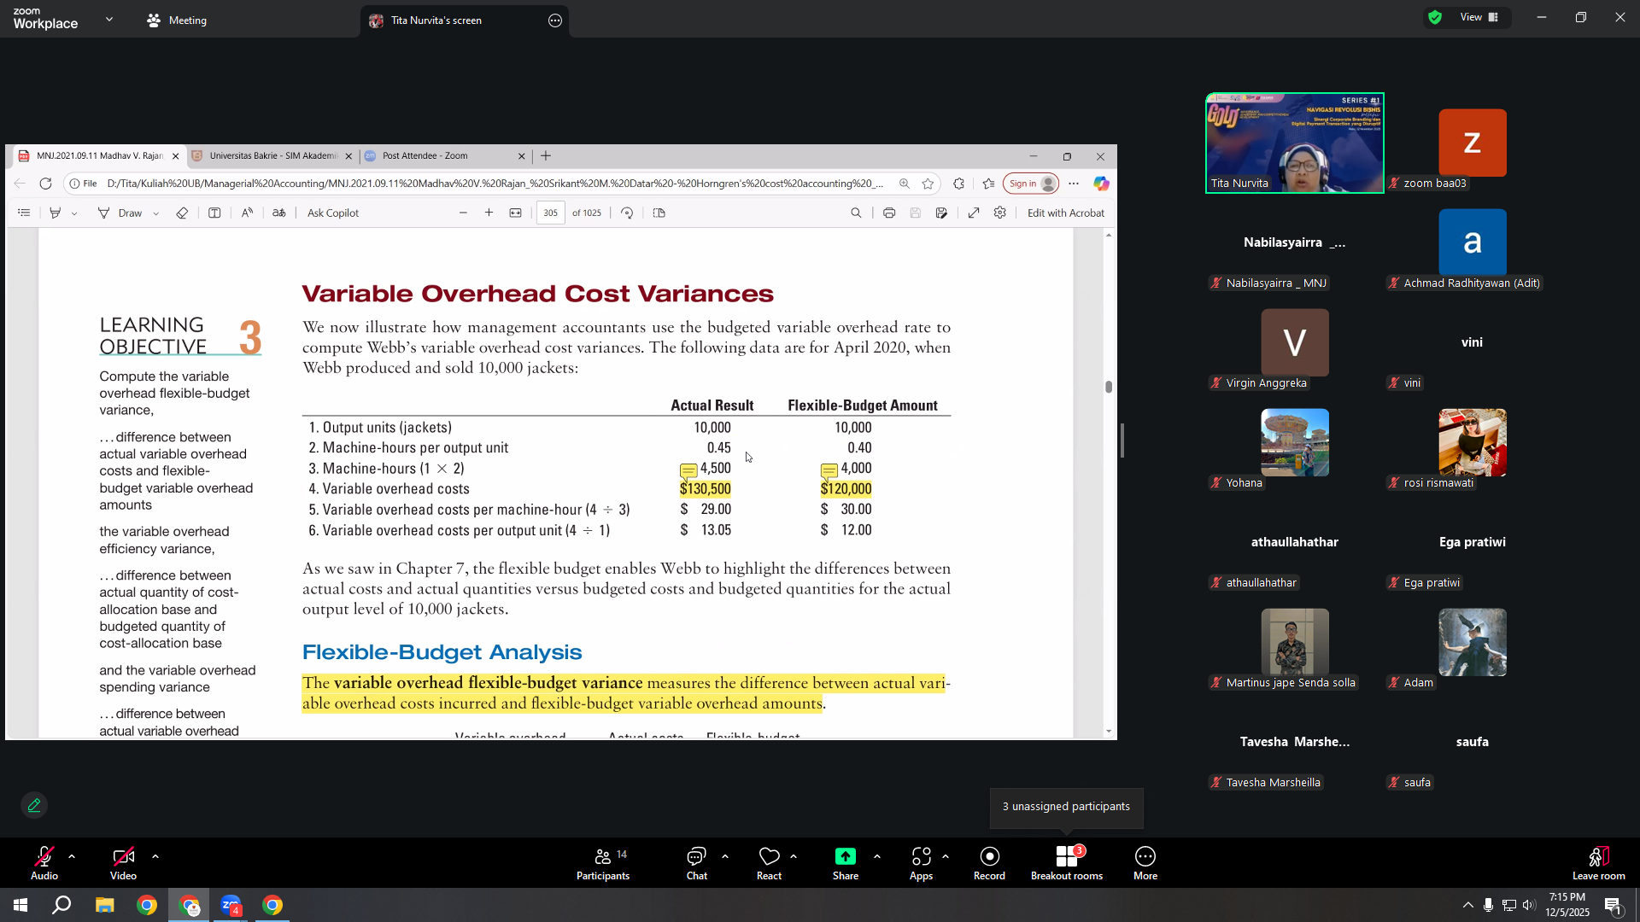Click the zoom magnifier in address bar
This screenshot has height=922, width=1640.
point(904,184)
